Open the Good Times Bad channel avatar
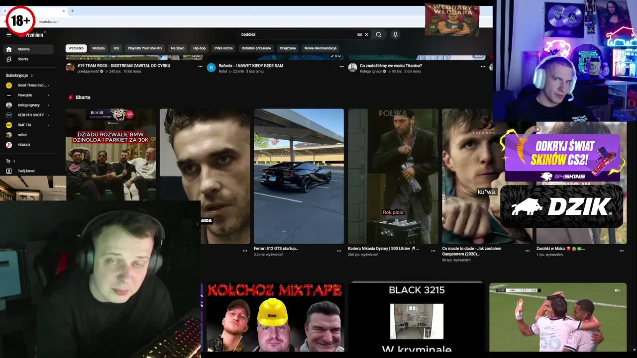The height and width of the screenshot is (358, 637). 9,85
